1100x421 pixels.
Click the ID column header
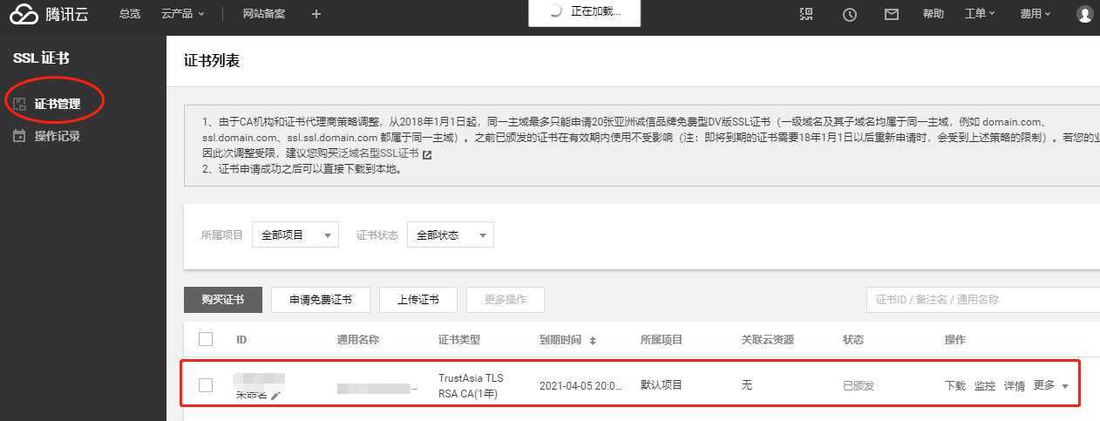(x=241, y=340)
